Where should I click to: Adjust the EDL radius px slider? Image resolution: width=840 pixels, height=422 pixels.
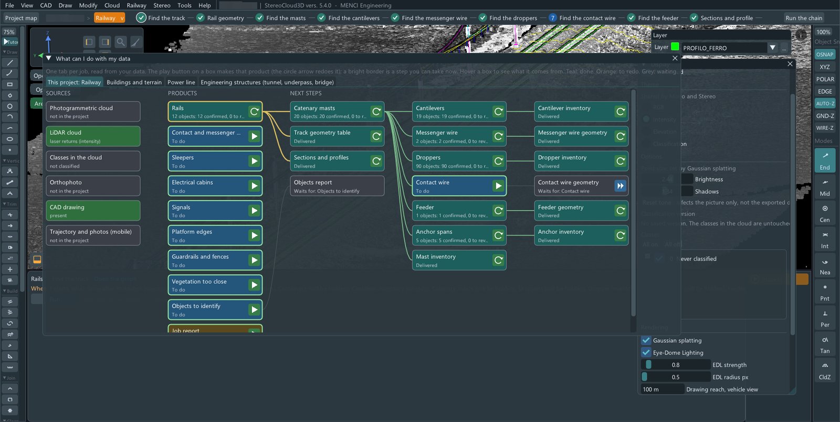[x=676, y=377]
